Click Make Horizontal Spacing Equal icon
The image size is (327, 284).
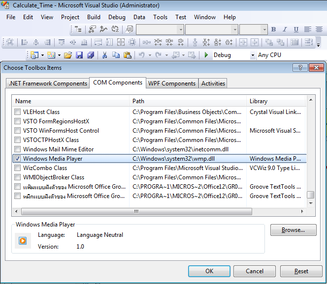pos(147,42)
